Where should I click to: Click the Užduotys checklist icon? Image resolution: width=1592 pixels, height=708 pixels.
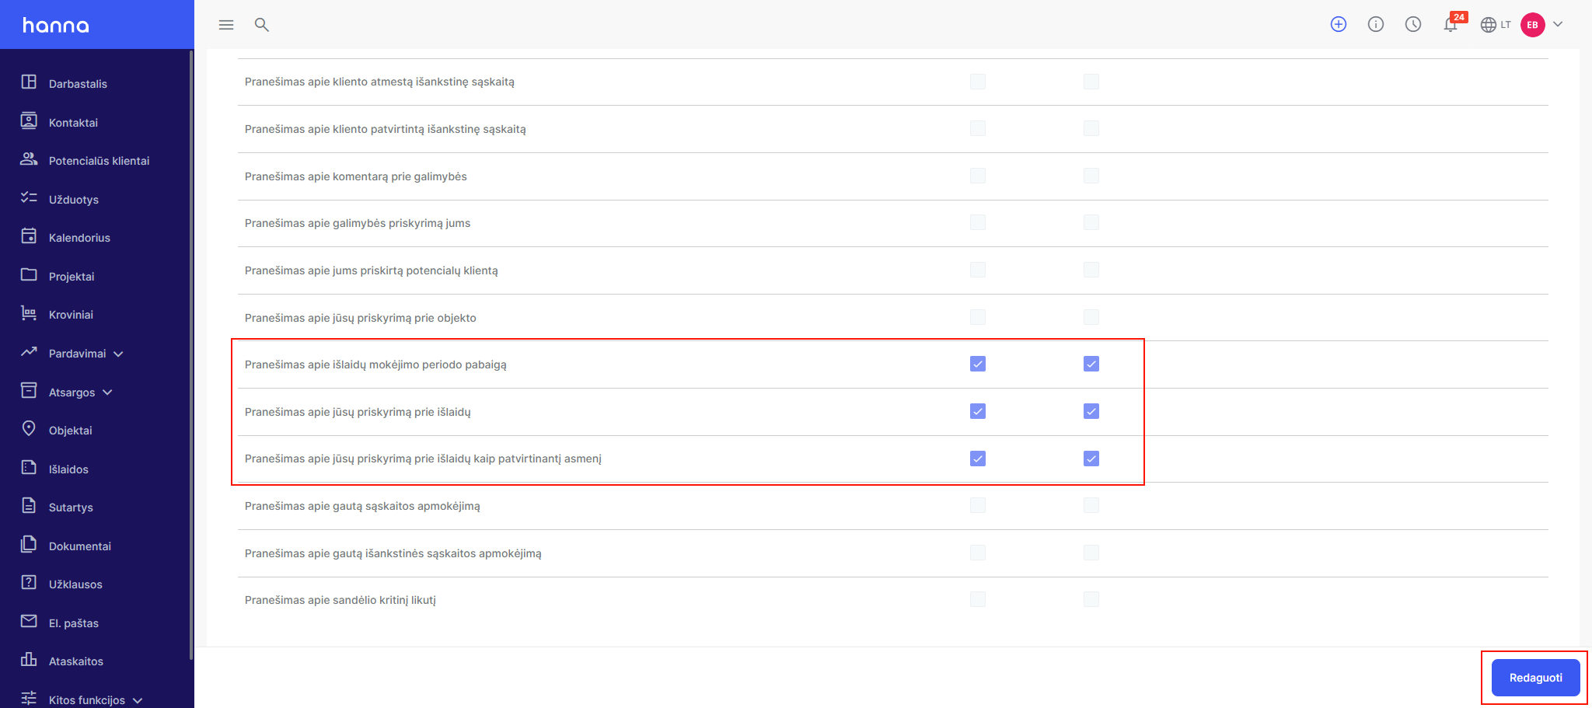[29, 198]
